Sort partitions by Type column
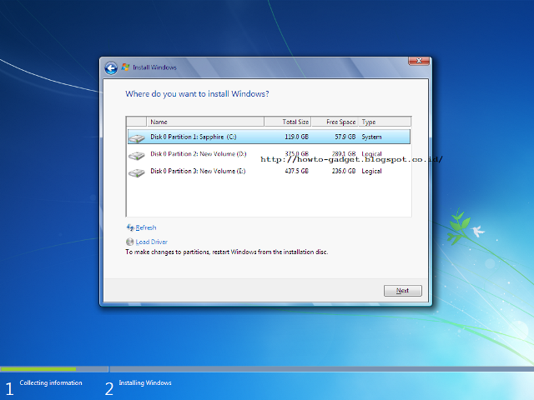Viewport: 534px width, 400px height. (x=385, y=122)
